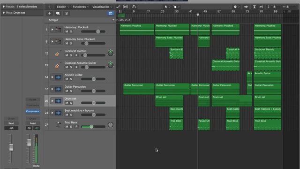Click the Beat machine + booom track icon
Screen dimensions: 300x169
tap(58, 113)
